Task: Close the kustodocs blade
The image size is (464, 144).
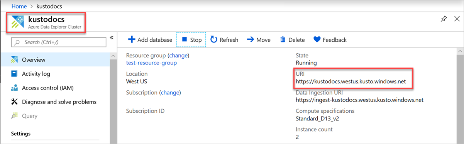Action: 457,19
